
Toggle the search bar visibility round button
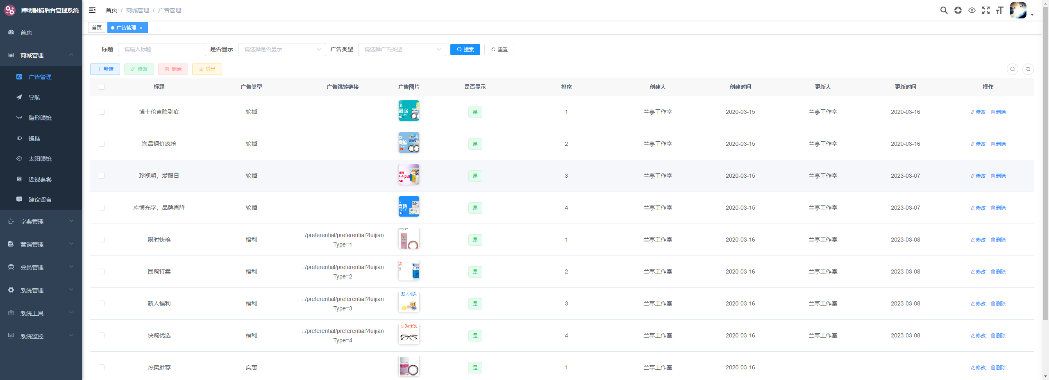click(1012, 69)
